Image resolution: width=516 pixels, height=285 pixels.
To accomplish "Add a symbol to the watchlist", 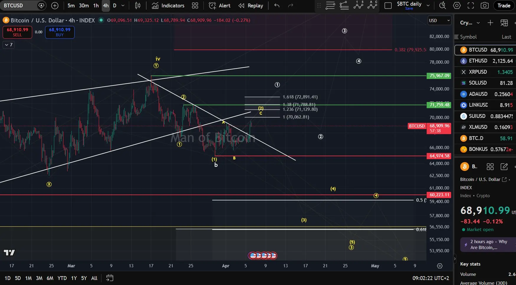I will click(490, 23).
